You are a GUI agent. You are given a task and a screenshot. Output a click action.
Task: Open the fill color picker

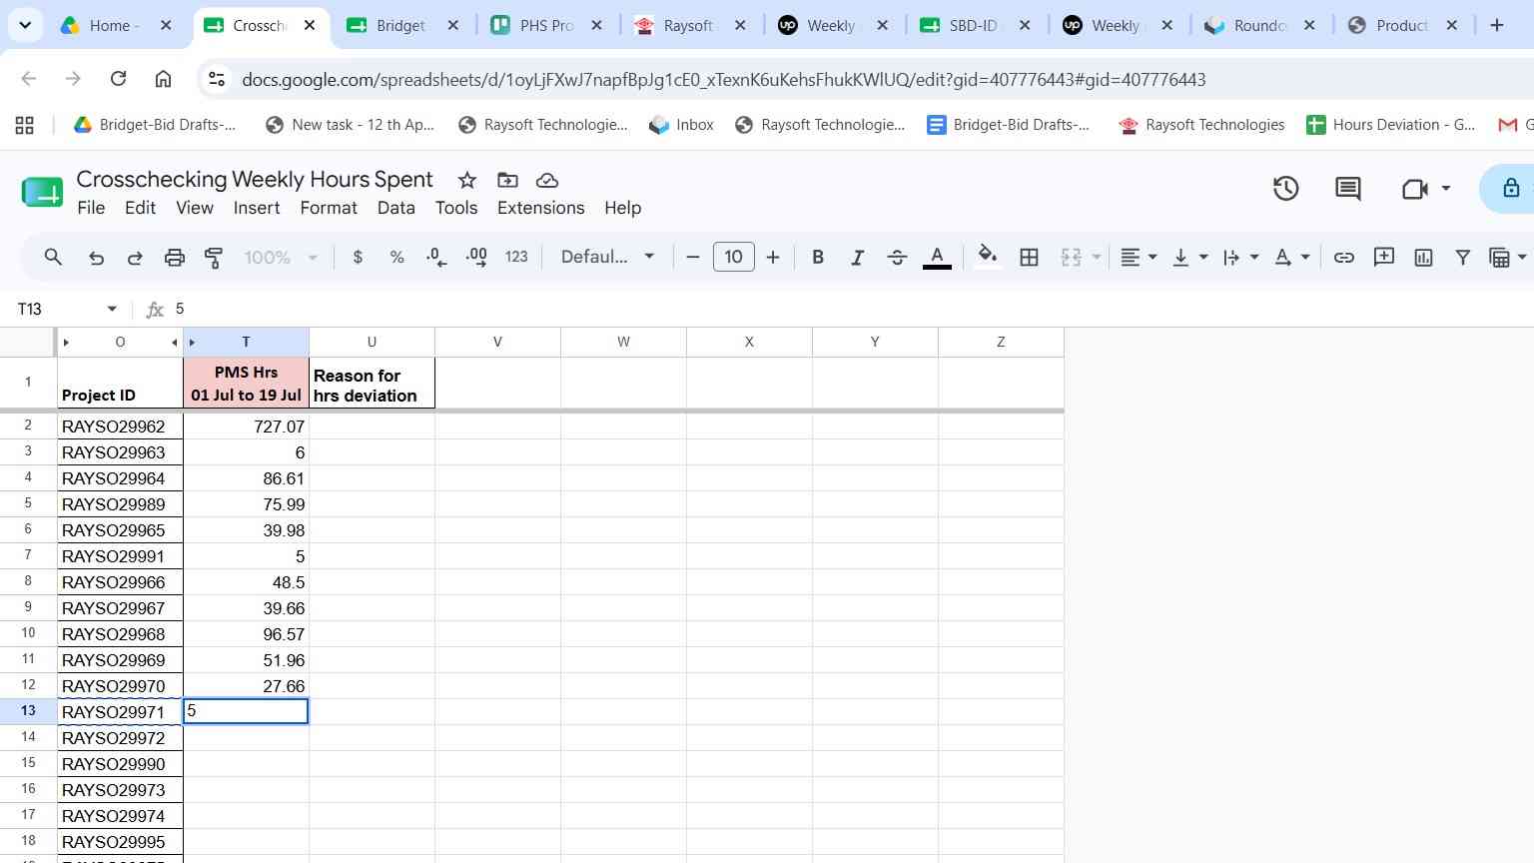tap(987, 257)
